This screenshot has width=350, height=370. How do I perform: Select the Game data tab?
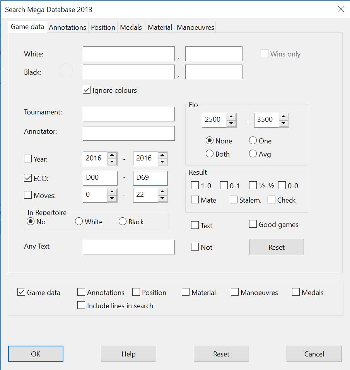(x=27, y=27)
